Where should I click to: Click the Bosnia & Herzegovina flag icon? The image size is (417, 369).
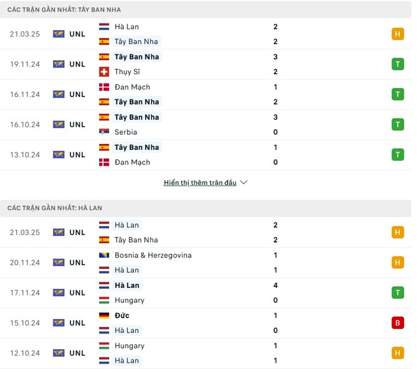pos(104,255)
